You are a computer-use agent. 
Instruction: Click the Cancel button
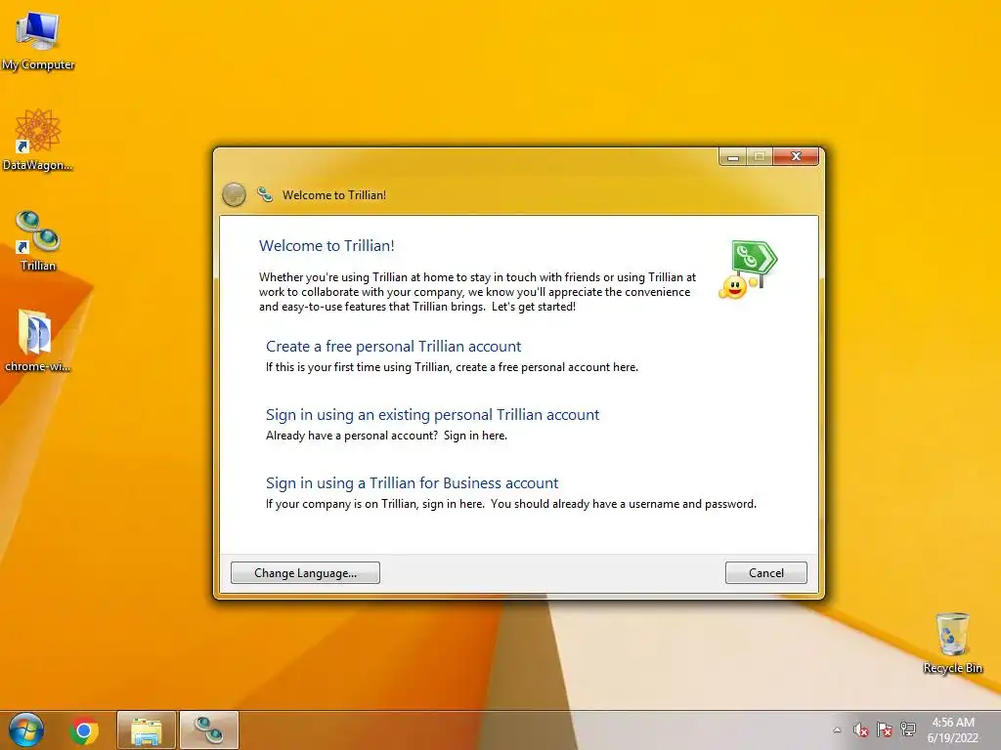point(766,572)
